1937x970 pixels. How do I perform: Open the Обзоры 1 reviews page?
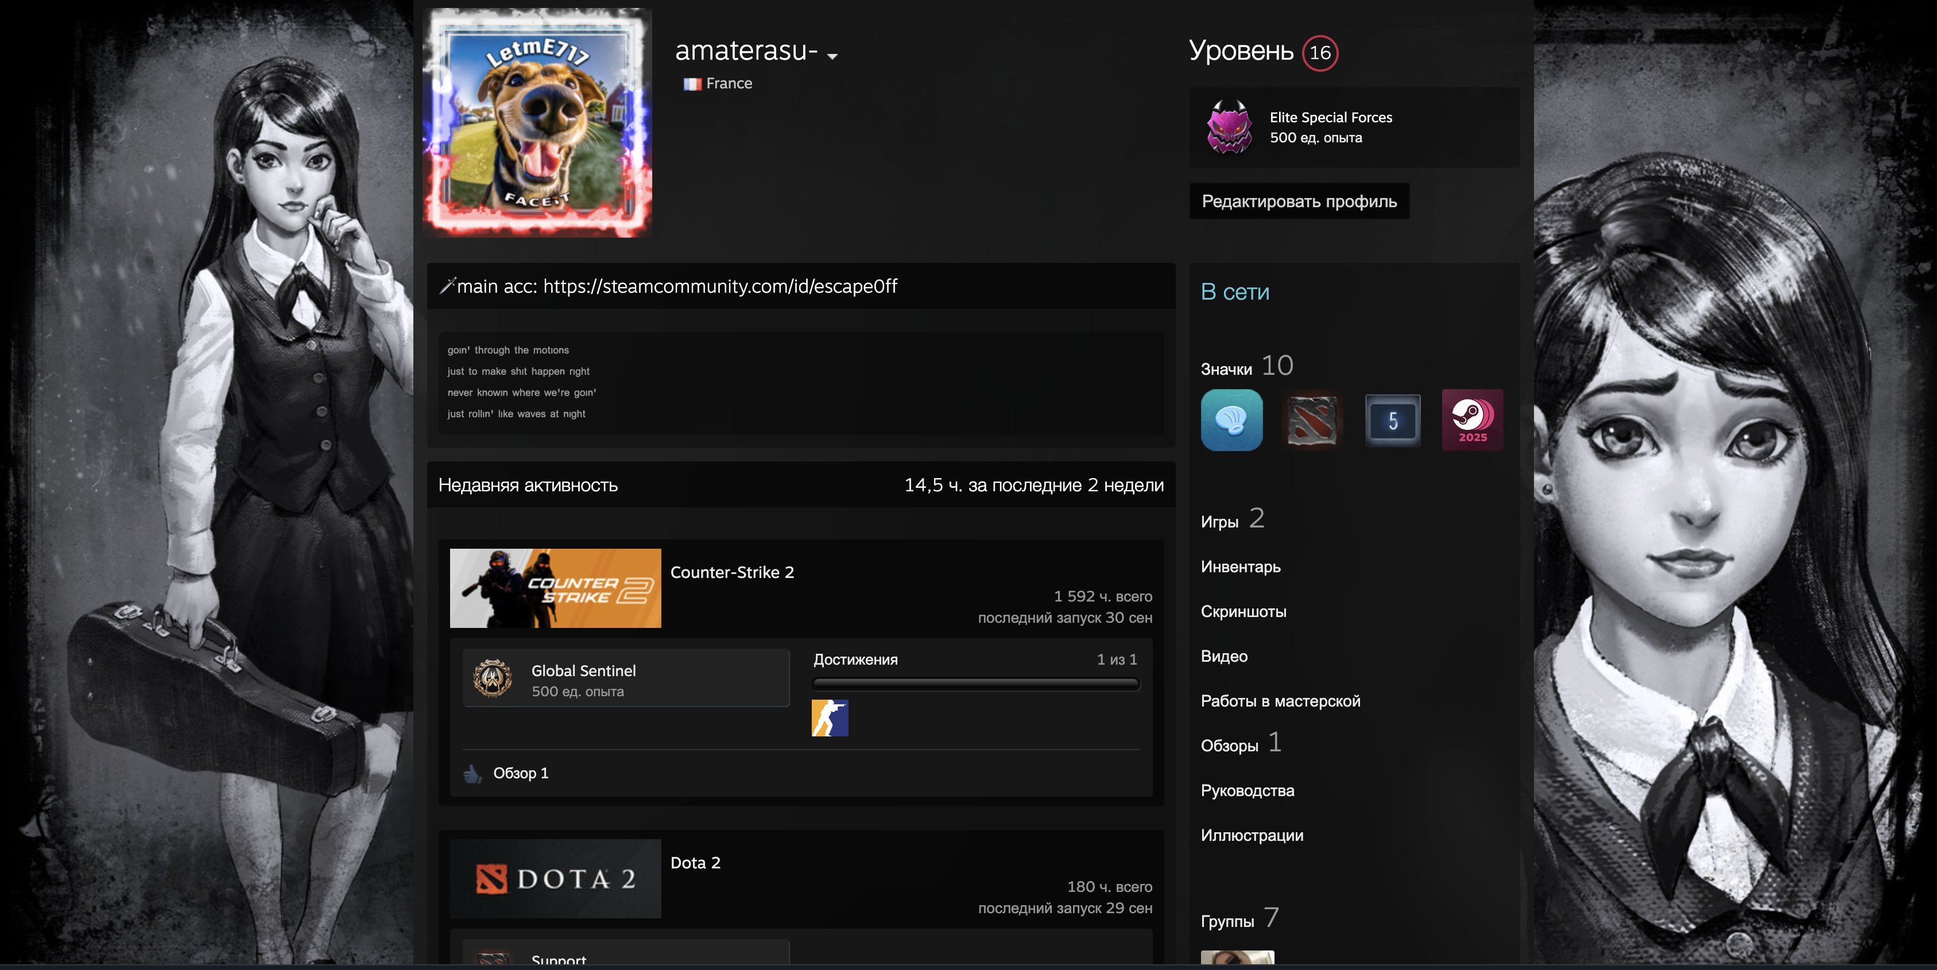(x=1241, y=744)
